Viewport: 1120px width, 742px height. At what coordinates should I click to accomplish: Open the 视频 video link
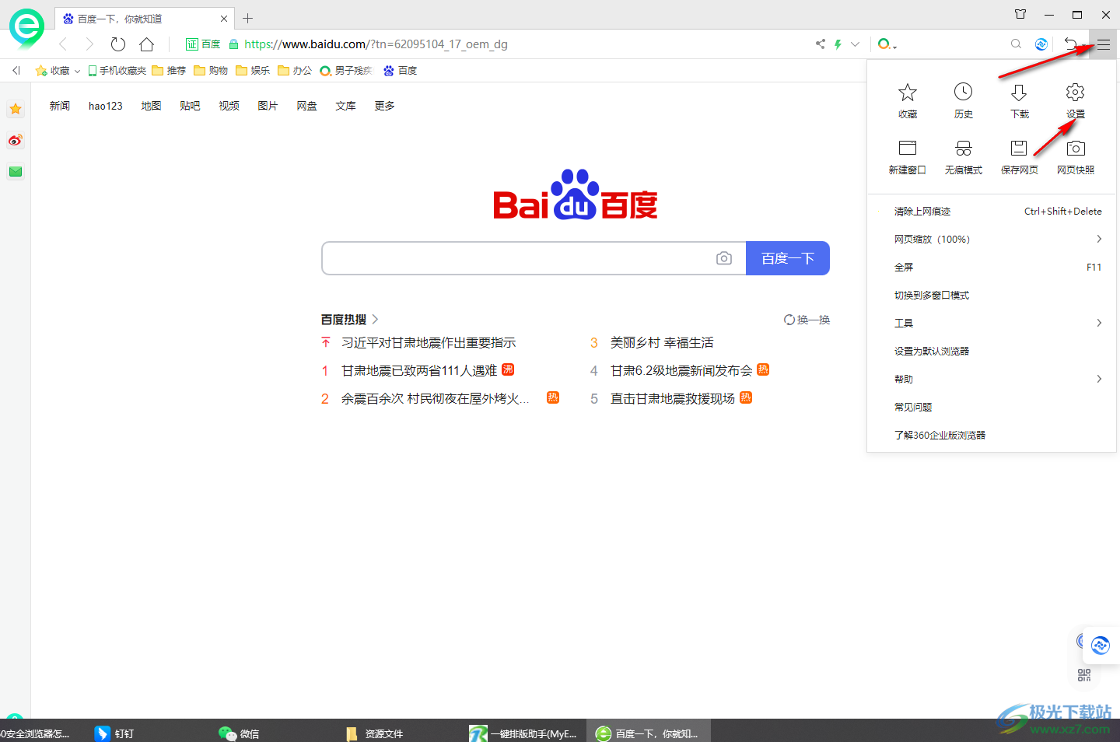click(229, 106)
